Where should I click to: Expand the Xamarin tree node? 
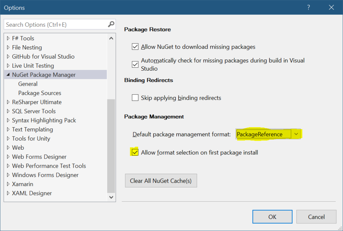(8, 184)
